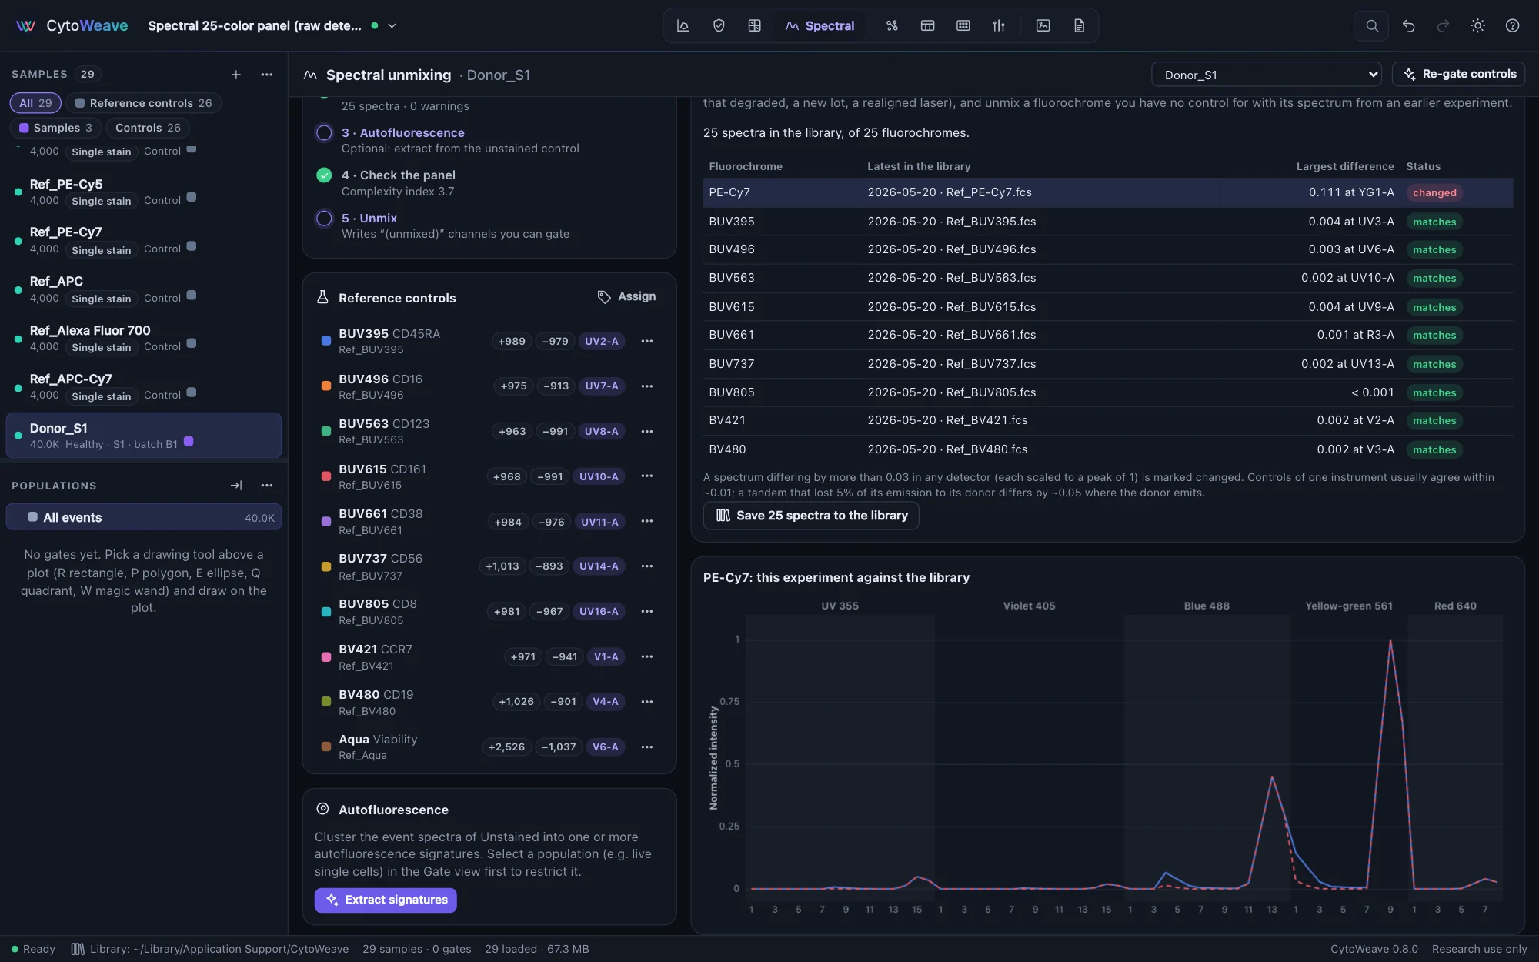
Task: Filter by Reference controls 26 chip
Action: tap(143, 103)
